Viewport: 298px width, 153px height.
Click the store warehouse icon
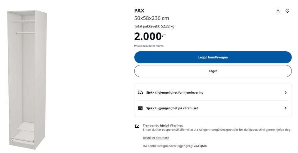140,108
